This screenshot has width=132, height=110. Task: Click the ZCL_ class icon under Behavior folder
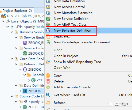tap(33, 80)
